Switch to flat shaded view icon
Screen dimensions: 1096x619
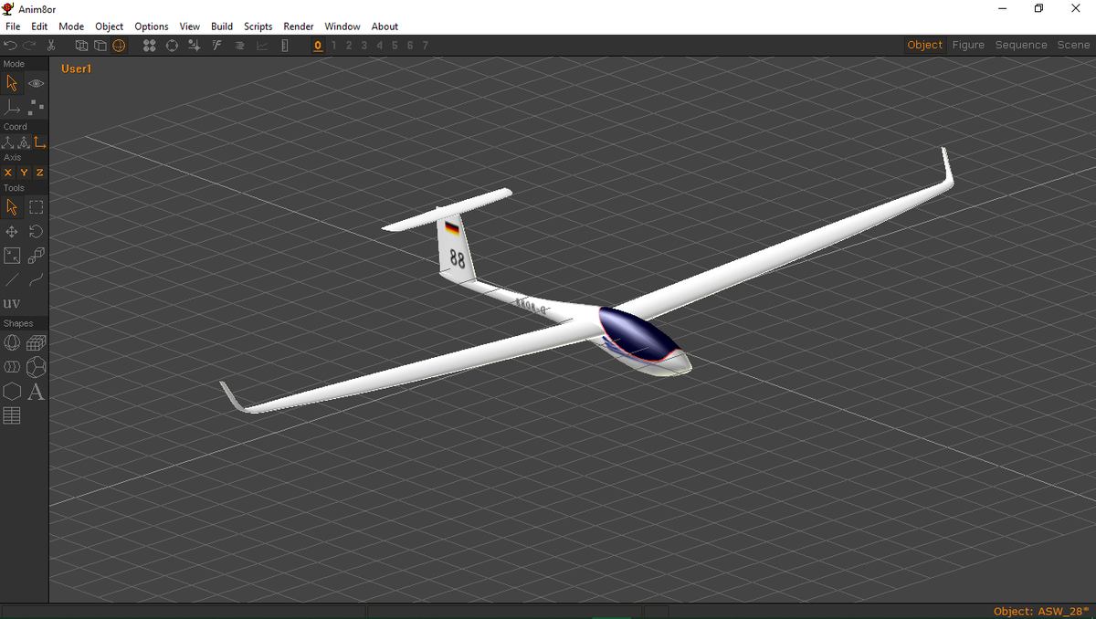[x=100, y=46]
